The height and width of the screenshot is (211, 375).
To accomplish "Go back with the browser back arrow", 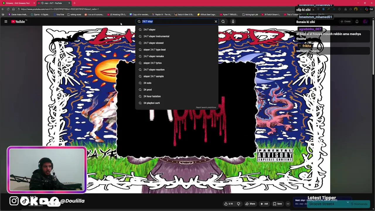I will 3,9.
